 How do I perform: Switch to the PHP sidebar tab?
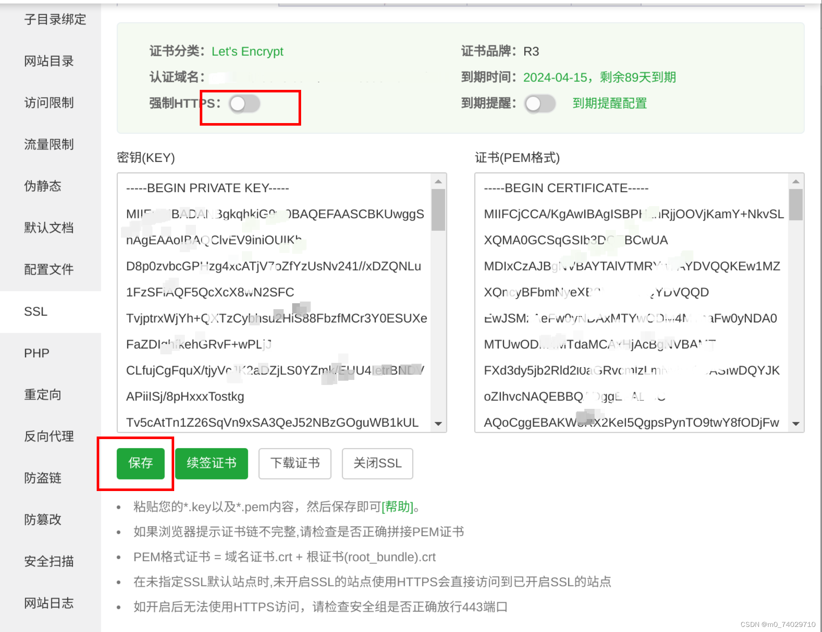pyautogui.click(x=36, y=353)
